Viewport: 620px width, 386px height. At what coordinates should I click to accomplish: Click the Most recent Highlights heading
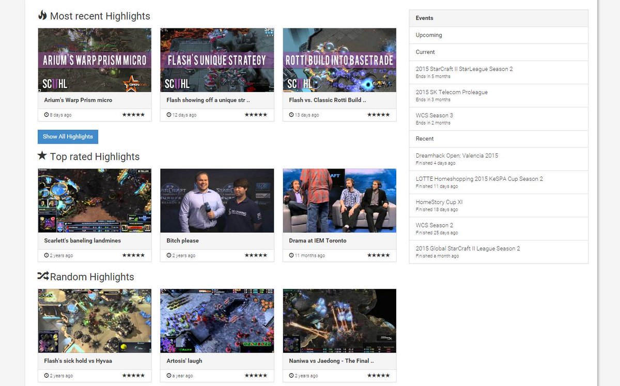100,16
